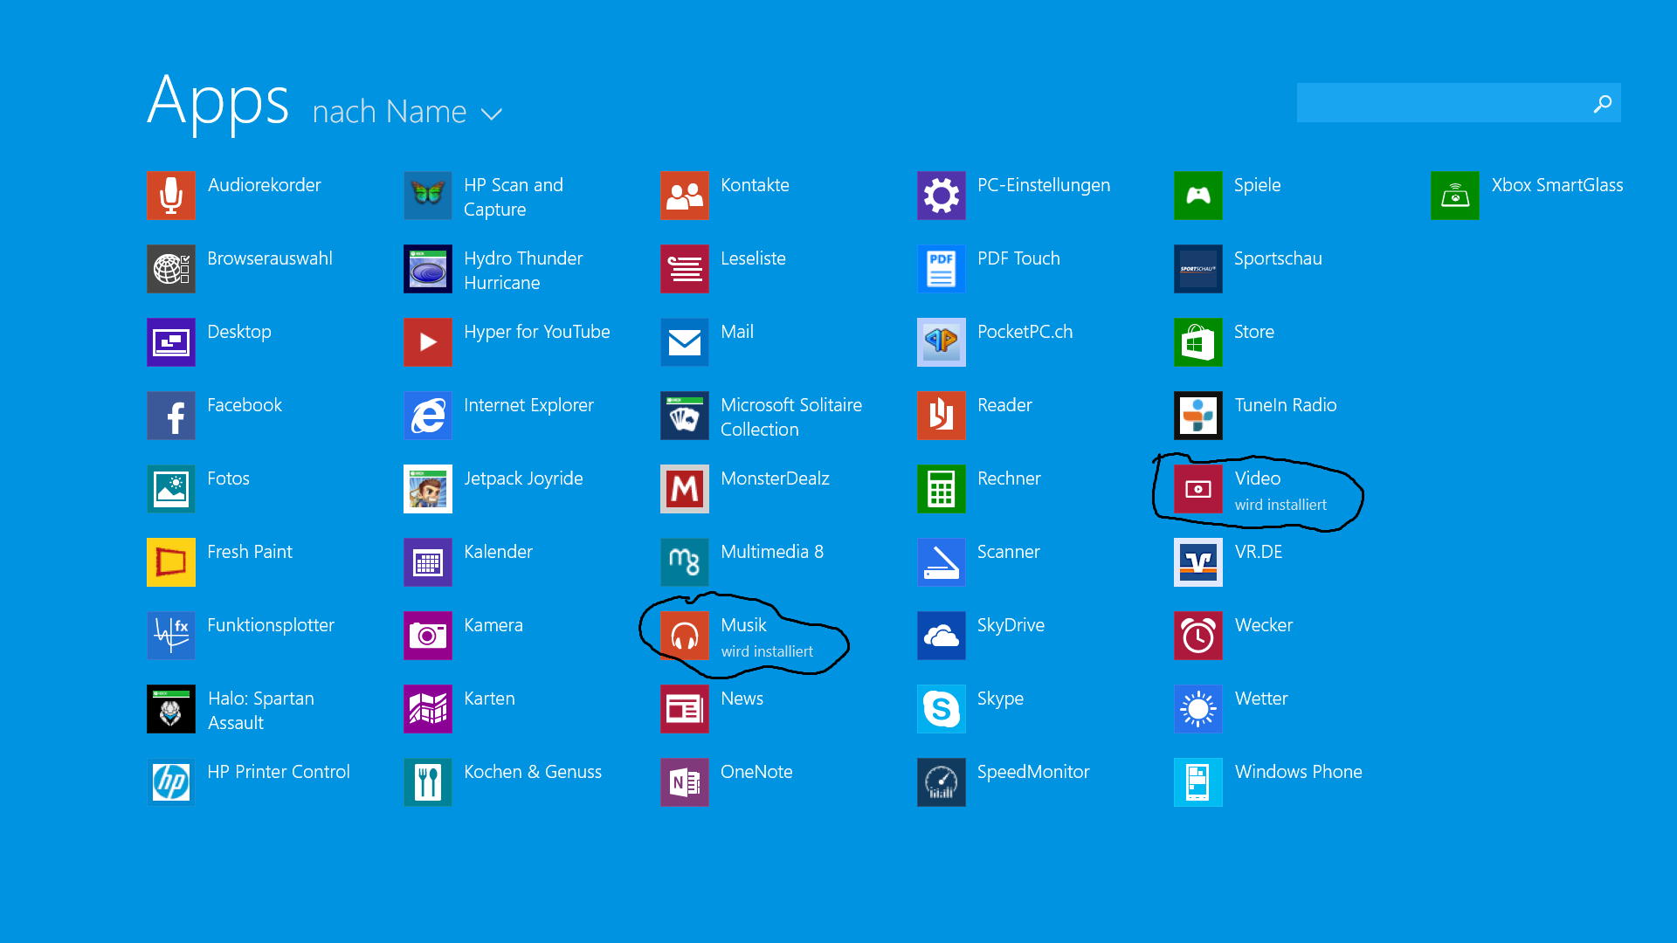Click the 'Xbox SmartGlass' label
The height and width of the screenshot is (943, 1677).
[x=1557, y=185]
